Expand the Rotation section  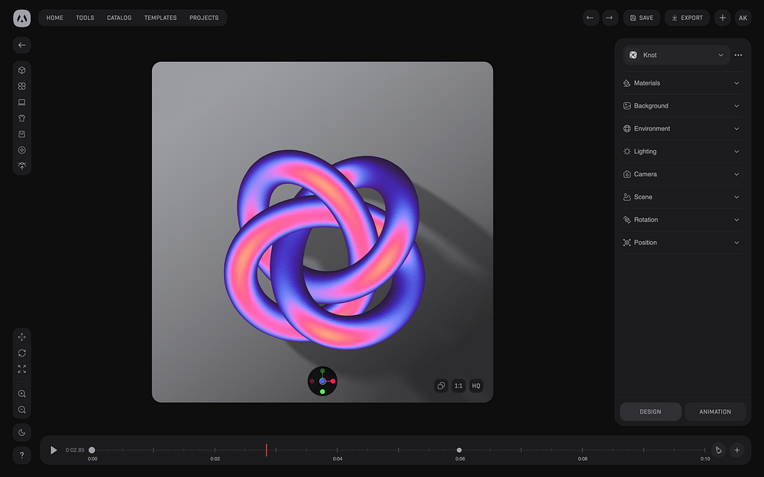[682, 220]
